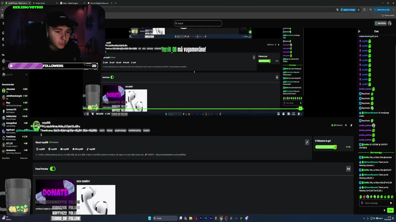The height and width of the screenshot is (222, 396).
Task: Expand recommended list with Show More
Action: [x=6, y=158]
